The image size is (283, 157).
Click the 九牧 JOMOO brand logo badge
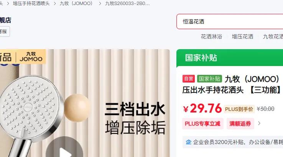[x=31, y=56]
